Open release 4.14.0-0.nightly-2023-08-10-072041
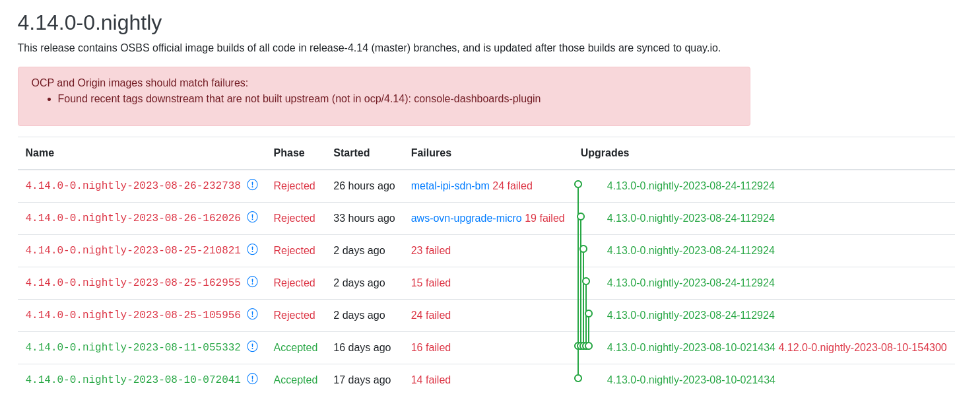Screen dimensions: 955x400 [133, 380]
